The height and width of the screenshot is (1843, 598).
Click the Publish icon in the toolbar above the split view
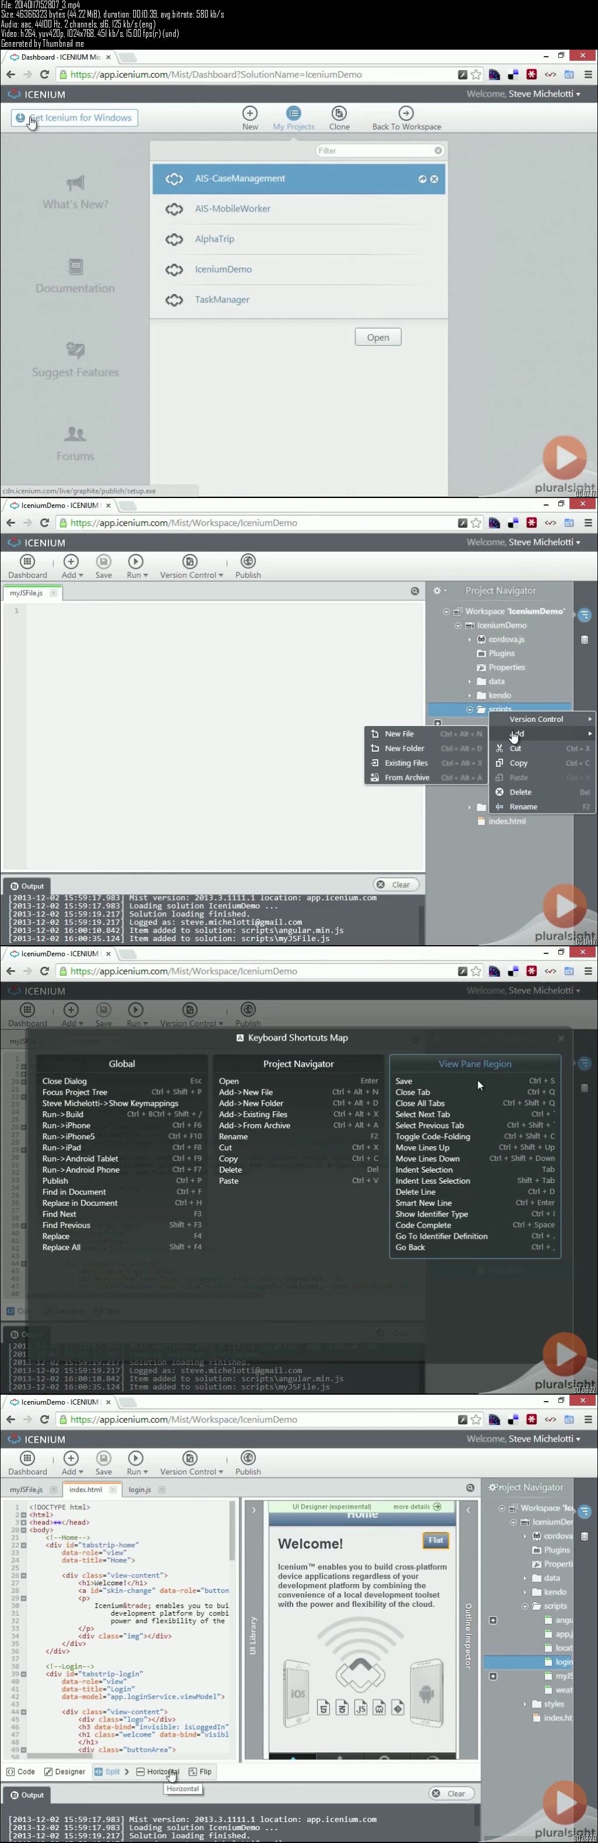point(248,1457)
